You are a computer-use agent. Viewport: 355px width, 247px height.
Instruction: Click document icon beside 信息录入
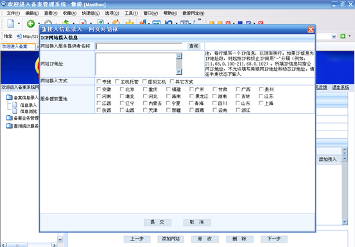tap(15, 105)
